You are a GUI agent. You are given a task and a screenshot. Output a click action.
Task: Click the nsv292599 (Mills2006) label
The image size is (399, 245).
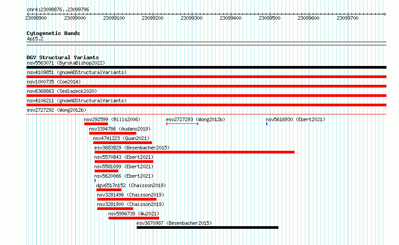[112, 119]
